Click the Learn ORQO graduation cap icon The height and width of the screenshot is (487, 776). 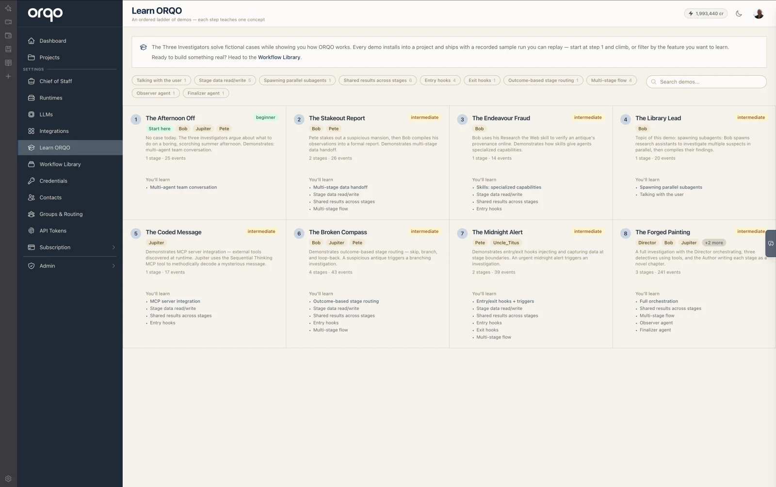click(x=32, y=147)
